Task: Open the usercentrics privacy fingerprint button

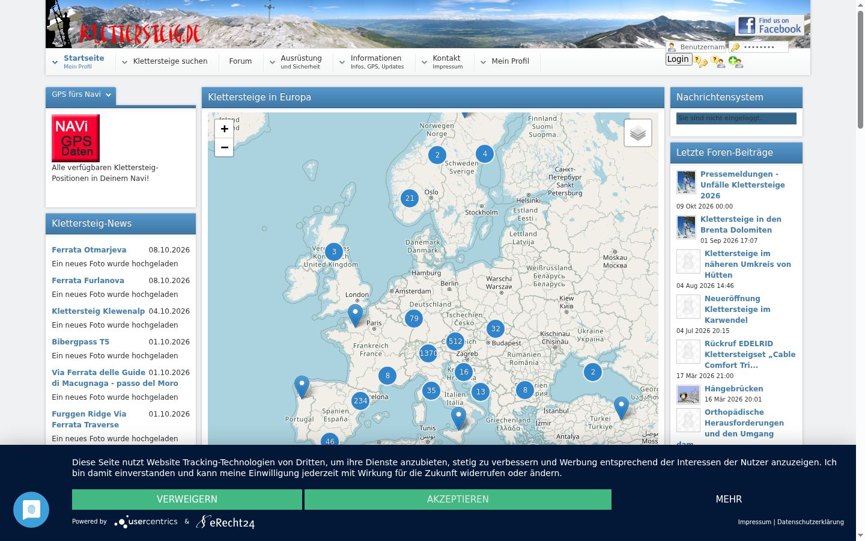Action: click(31, 510)
